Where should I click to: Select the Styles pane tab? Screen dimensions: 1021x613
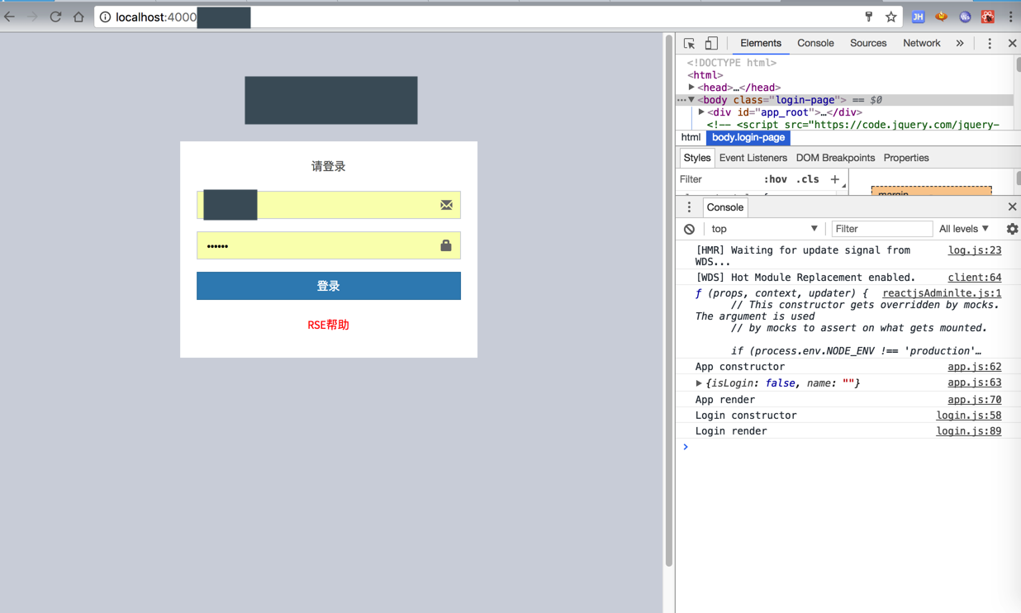click(696, 158)
